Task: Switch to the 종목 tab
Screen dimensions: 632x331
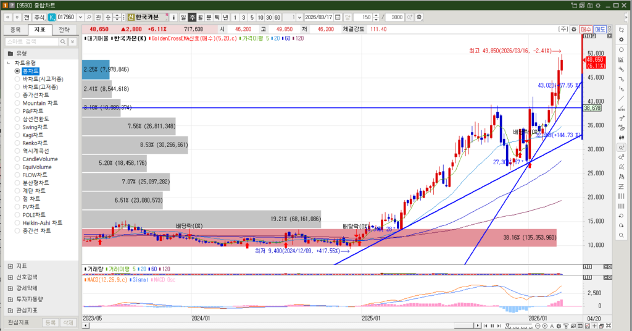Action: (16, 29)
